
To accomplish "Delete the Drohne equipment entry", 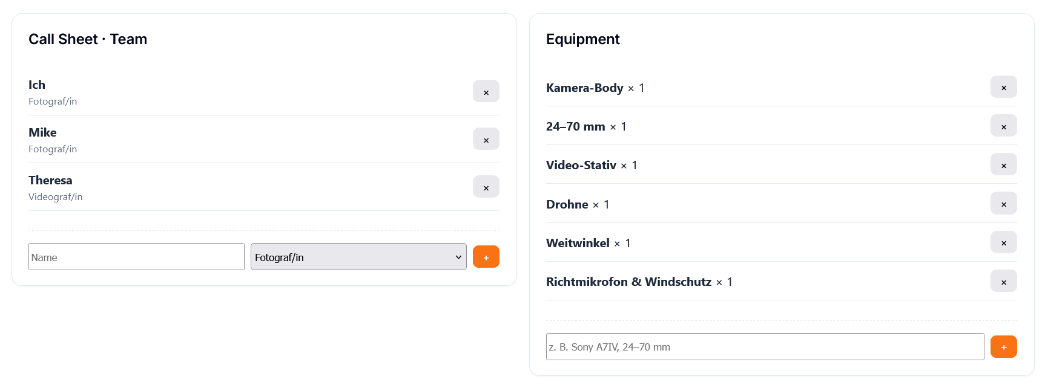I will tap(1003, 204).
